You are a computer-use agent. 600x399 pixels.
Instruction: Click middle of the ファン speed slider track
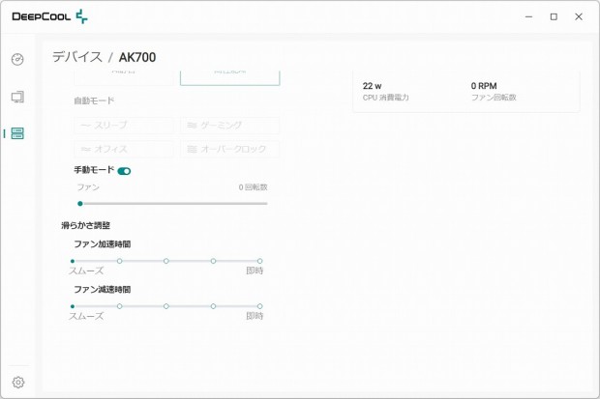[173, 204]
